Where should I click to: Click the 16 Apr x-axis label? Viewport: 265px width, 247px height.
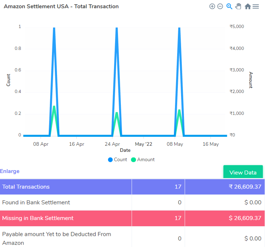coord(76,144)
